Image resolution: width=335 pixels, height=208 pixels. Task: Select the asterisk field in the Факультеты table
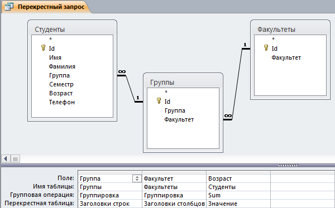click(x=273, y=39)
